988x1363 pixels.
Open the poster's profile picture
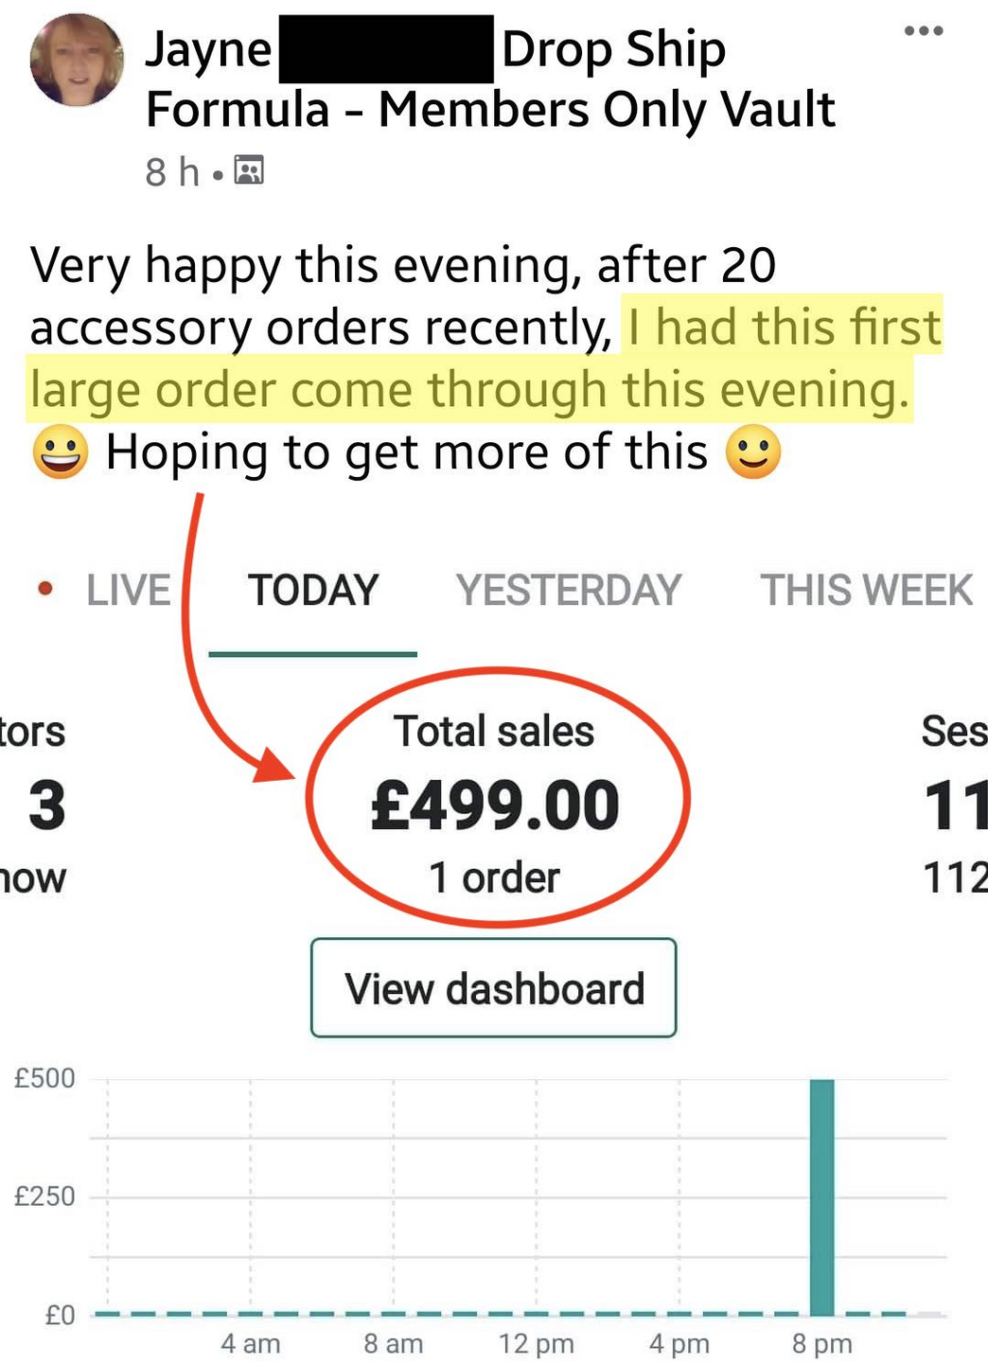click(x=77, y=60)
